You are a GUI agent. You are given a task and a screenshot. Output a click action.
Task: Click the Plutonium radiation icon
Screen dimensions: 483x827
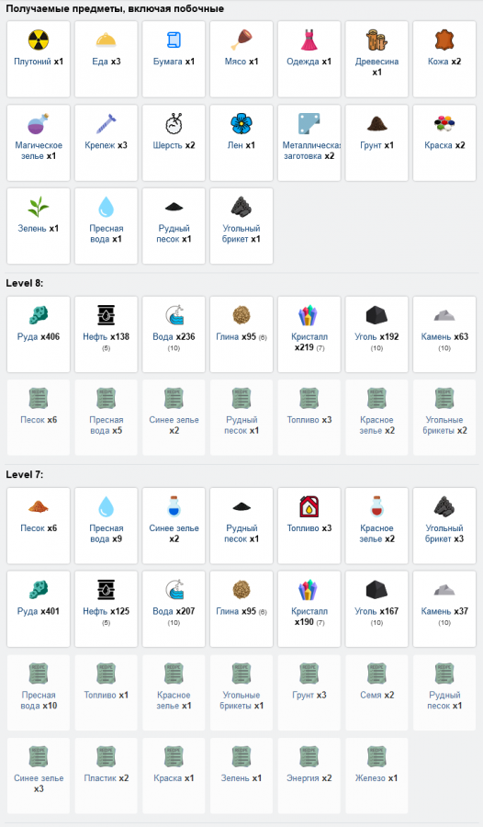(x=39, y=40)
